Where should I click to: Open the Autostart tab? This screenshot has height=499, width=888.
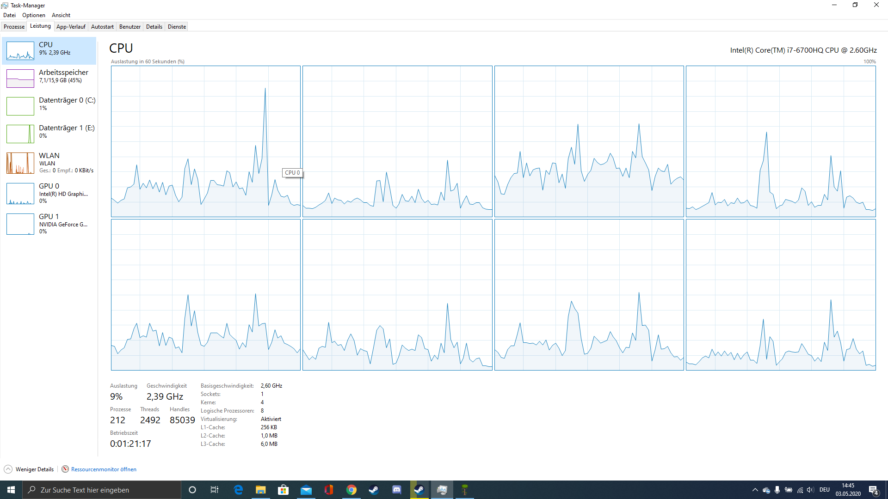pyautogui.click(x=102, y=27)
